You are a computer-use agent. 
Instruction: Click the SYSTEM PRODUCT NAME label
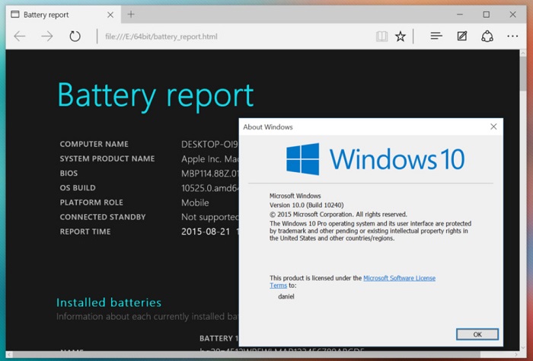pos(107,158)
